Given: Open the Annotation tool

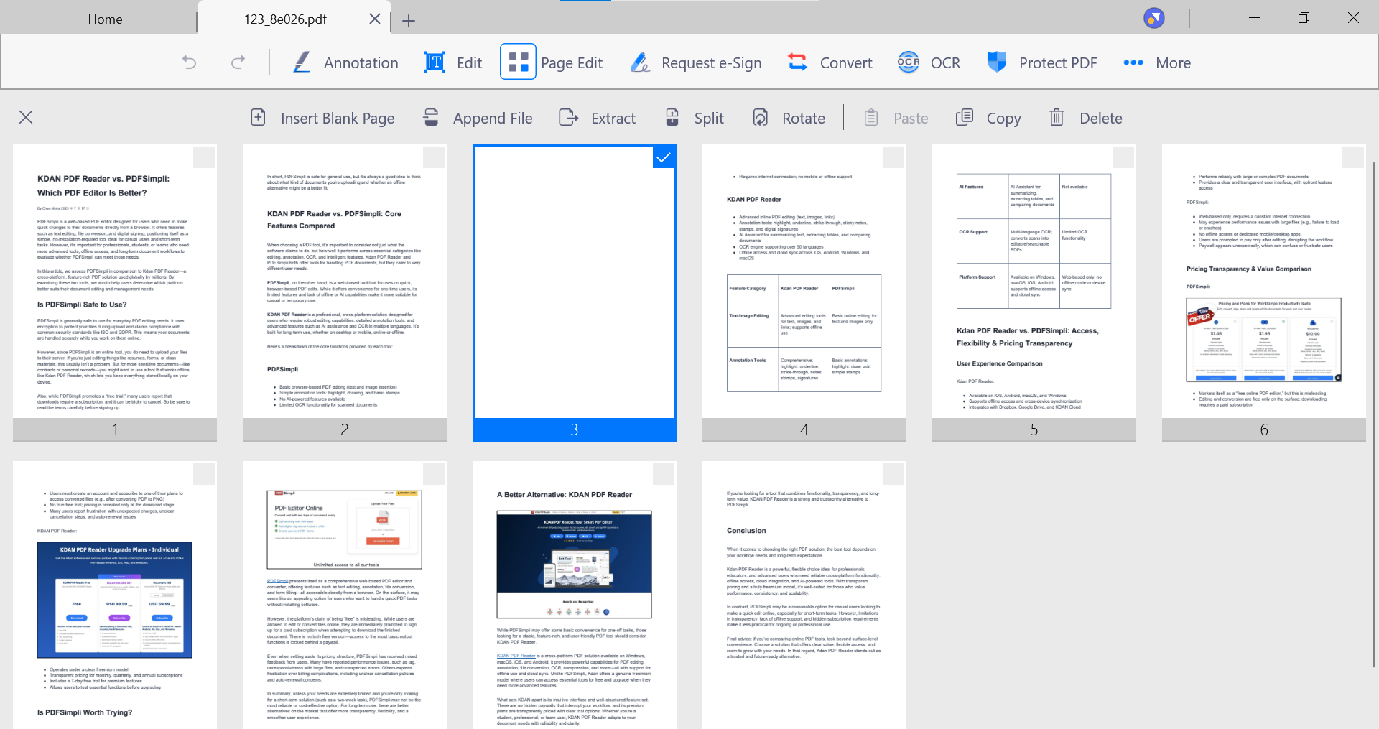Looking at the screenshot, I should click(345, 62).
